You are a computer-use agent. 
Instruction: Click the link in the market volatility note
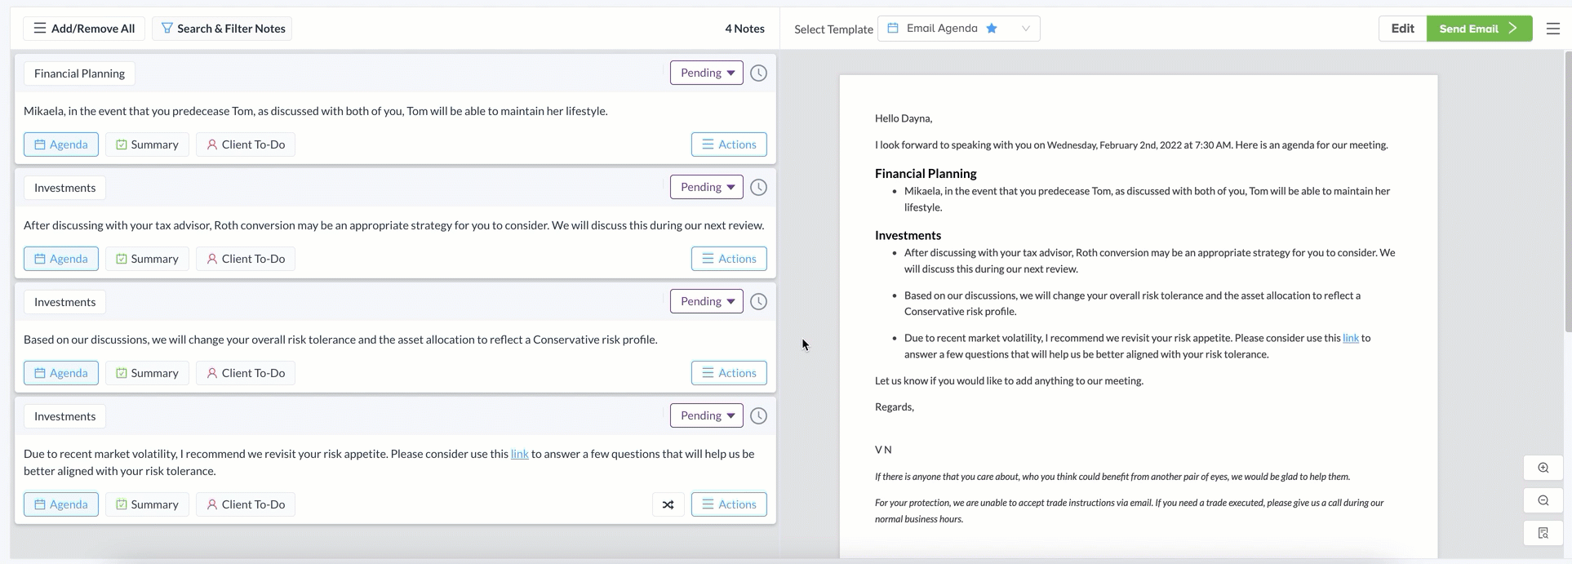(x=520, y=454)
